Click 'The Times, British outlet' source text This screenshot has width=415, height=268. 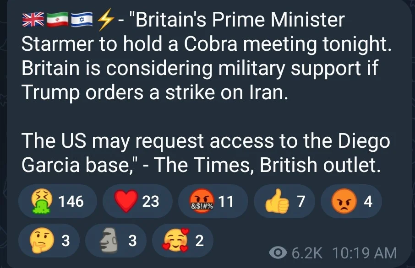(x=267, y=165)
